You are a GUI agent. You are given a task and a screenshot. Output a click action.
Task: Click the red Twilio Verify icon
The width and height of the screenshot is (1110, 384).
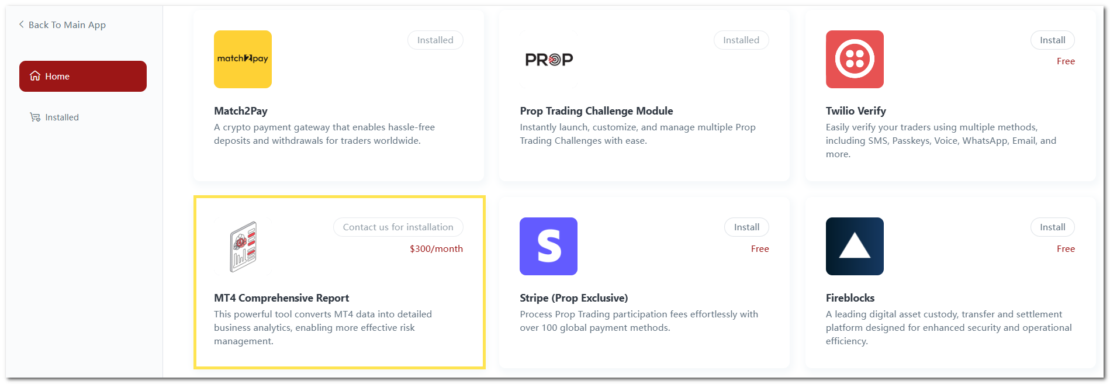coord(855,59)
